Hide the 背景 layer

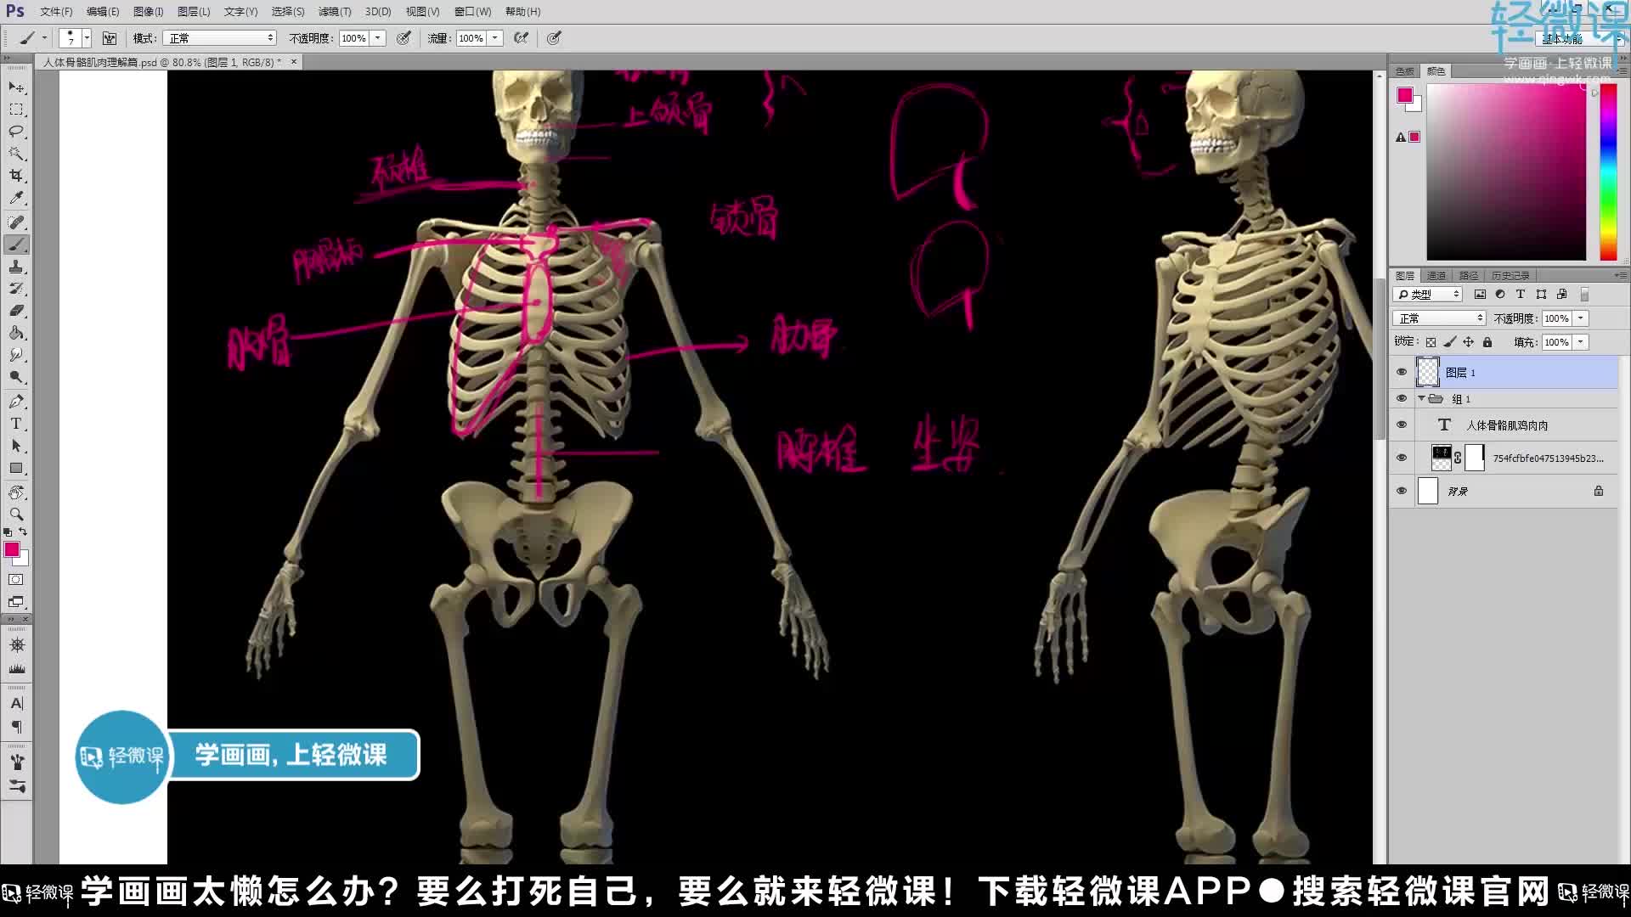point(1402,491)
